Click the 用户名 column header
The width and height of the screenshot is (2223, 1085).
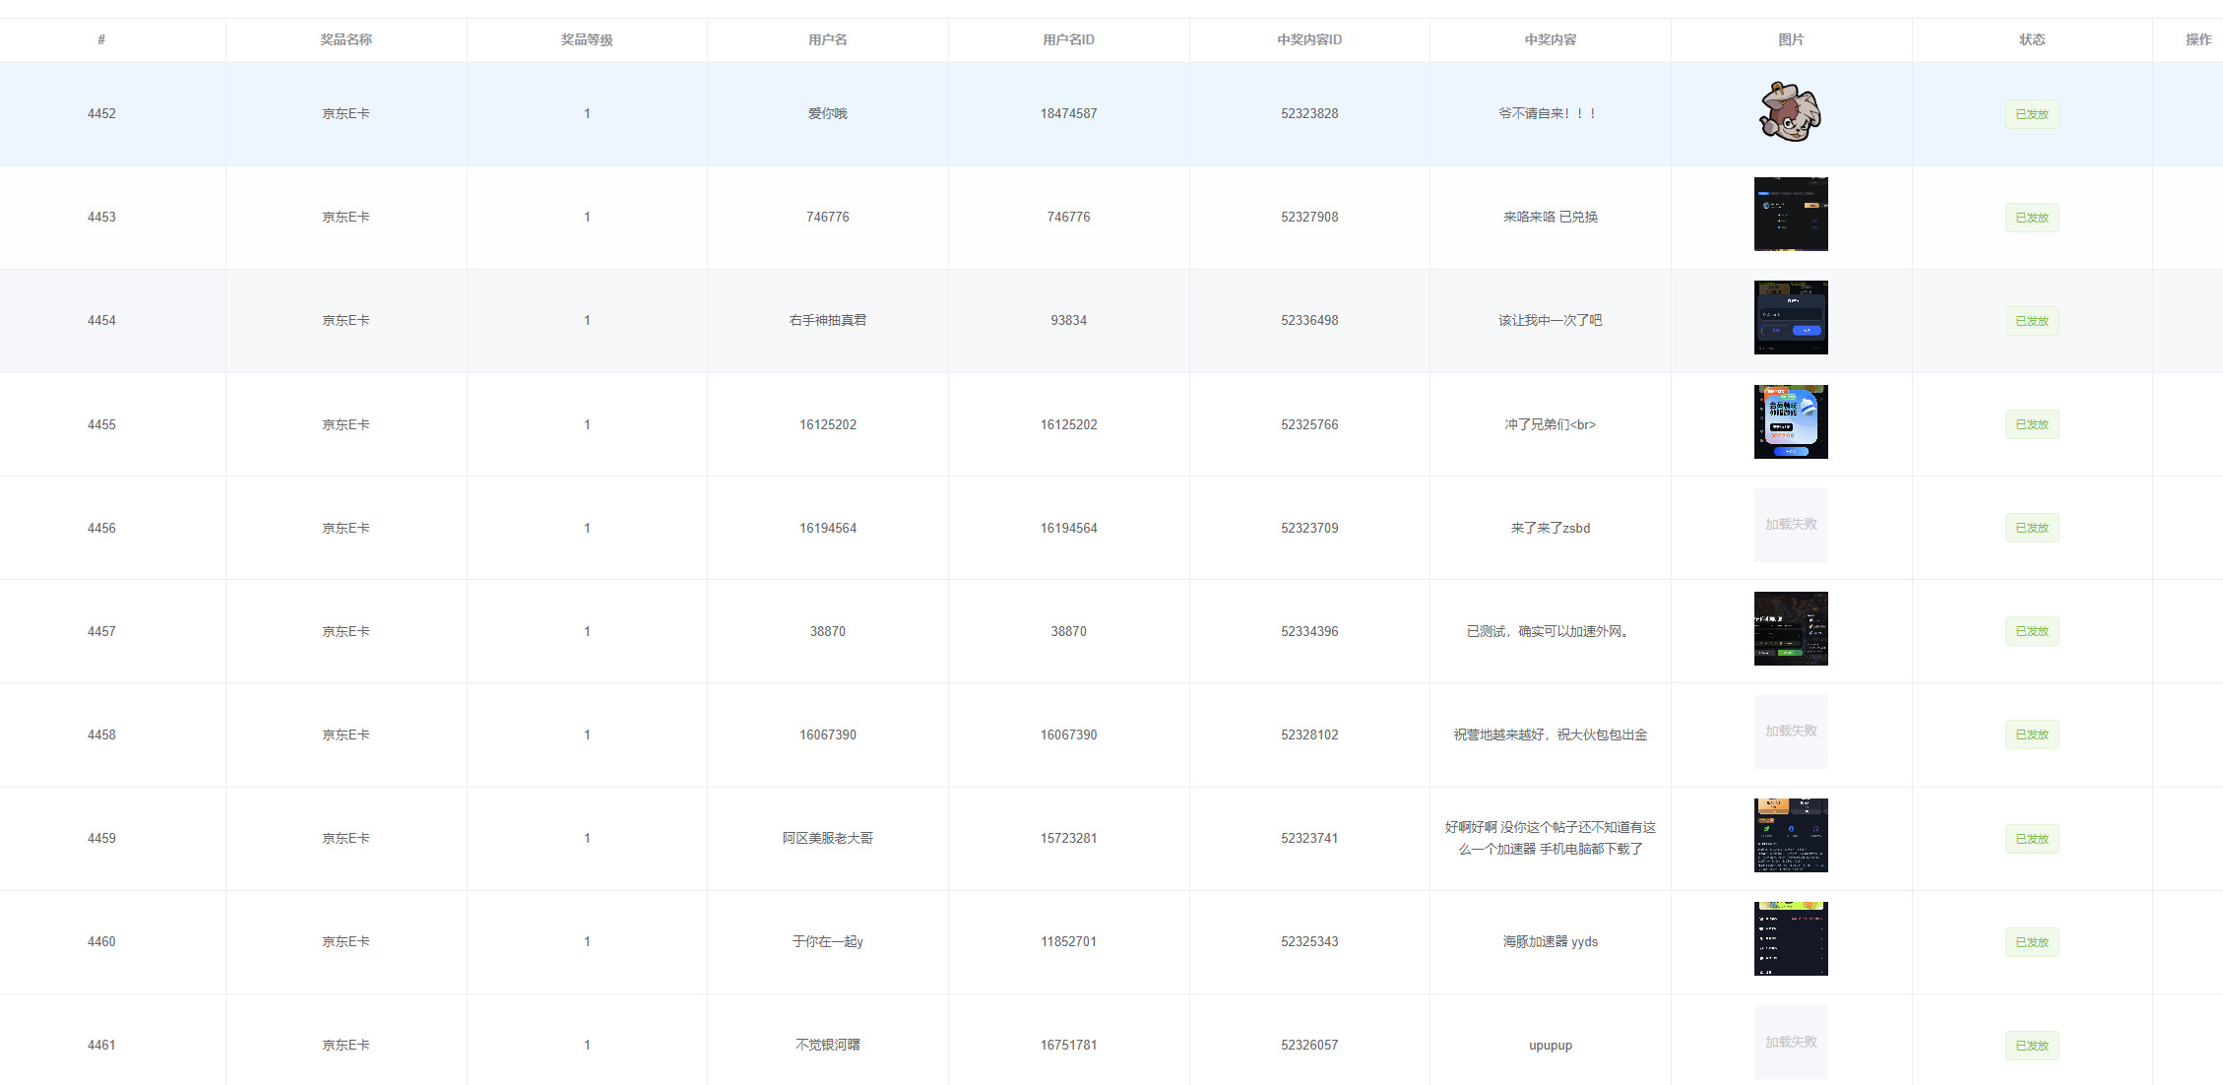[x=828, y=39]
